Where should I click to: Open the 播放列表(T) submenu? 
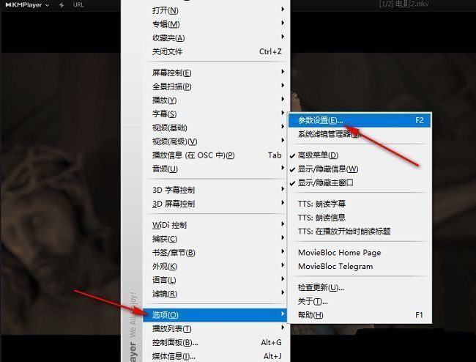216,328
